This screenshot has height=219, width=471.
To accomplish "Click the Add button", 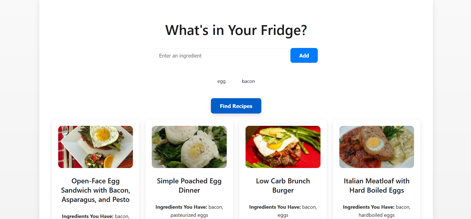I will pos(304,56).
